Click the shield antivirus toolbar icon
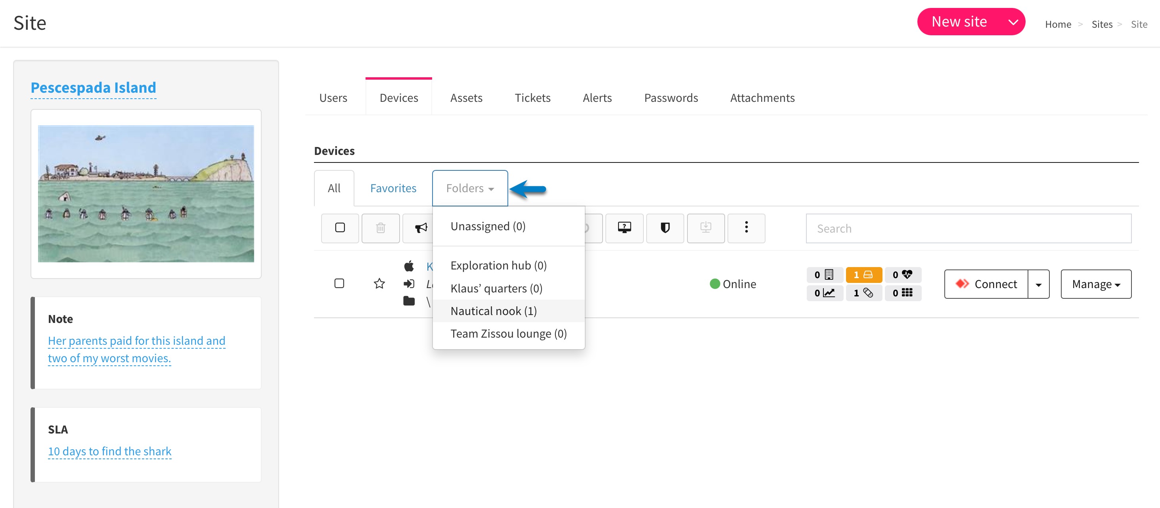The image size is (1160, 508). tap(665, 228)
